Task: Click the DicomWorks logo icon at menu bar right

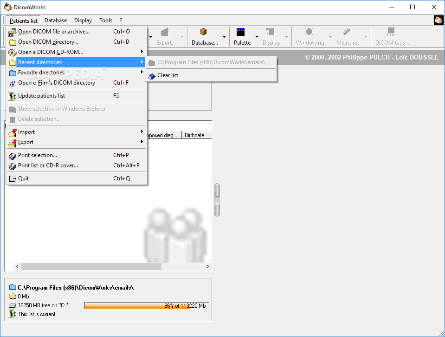Action: 439,20
